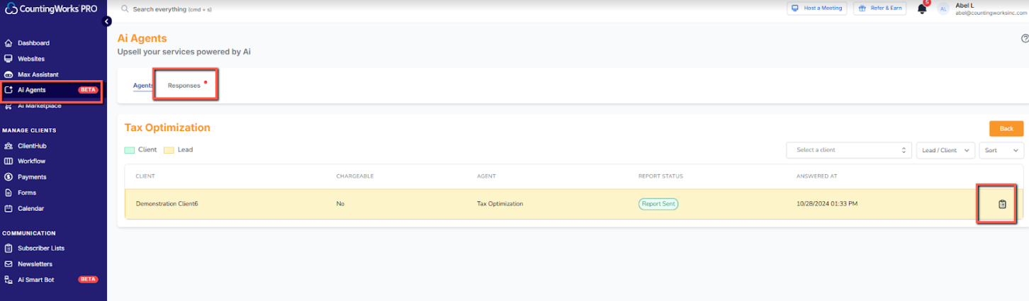Open Max Assistant sidebar item
Screen dimensions: 1029x301
[38, 74]
